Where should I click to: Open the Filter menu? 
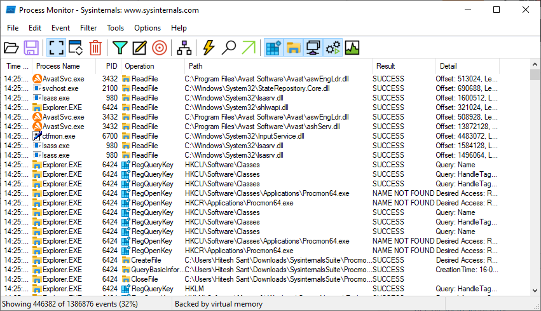click(88, 28)
